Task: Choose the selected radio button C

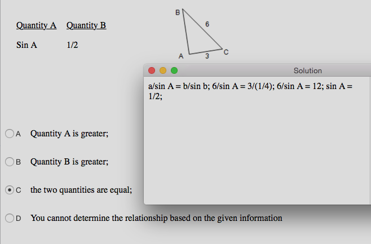Action: (10, 190)
